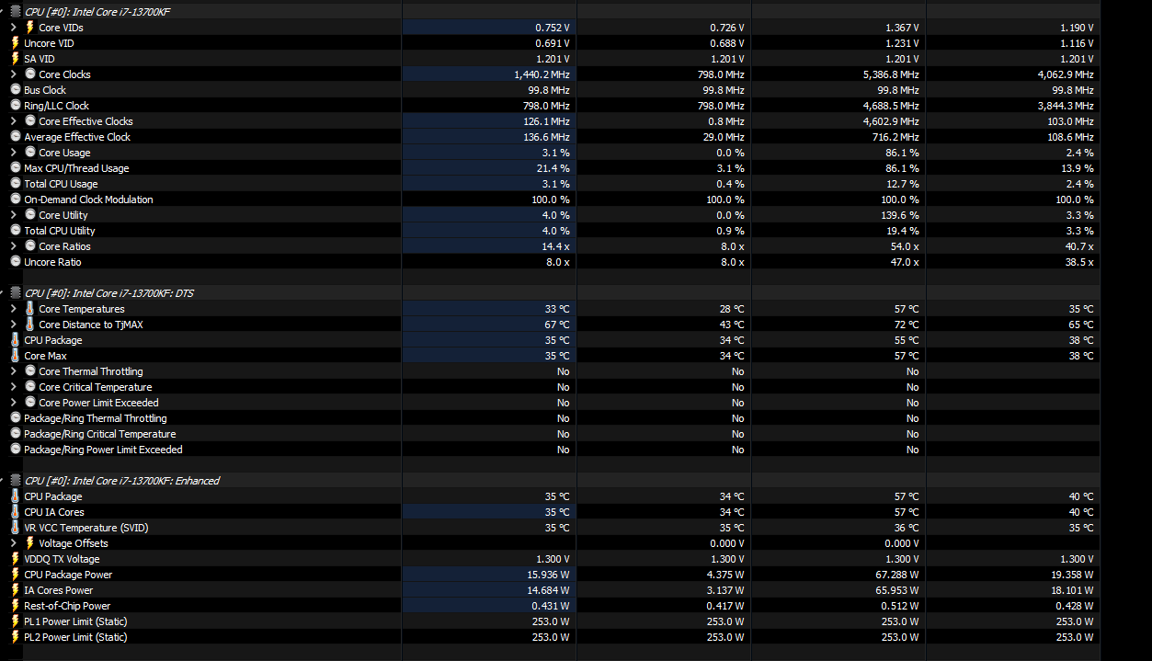Image resolution: width=1152 pixels, height=661 pixels.
Task: Expand the Core Power Limit Exceeded row
Action: click(14, 403)
